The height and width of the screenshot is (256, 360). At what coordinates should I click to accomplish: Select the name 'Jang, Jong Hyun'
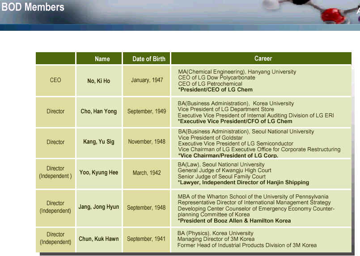(99, 207)
